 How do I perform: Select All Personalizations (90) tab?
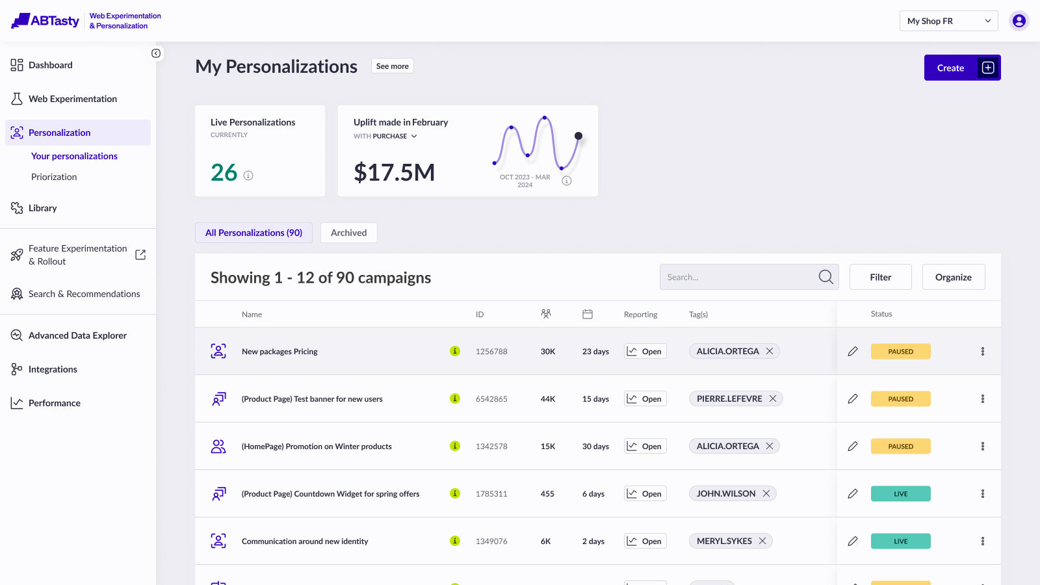coord(253,233)
